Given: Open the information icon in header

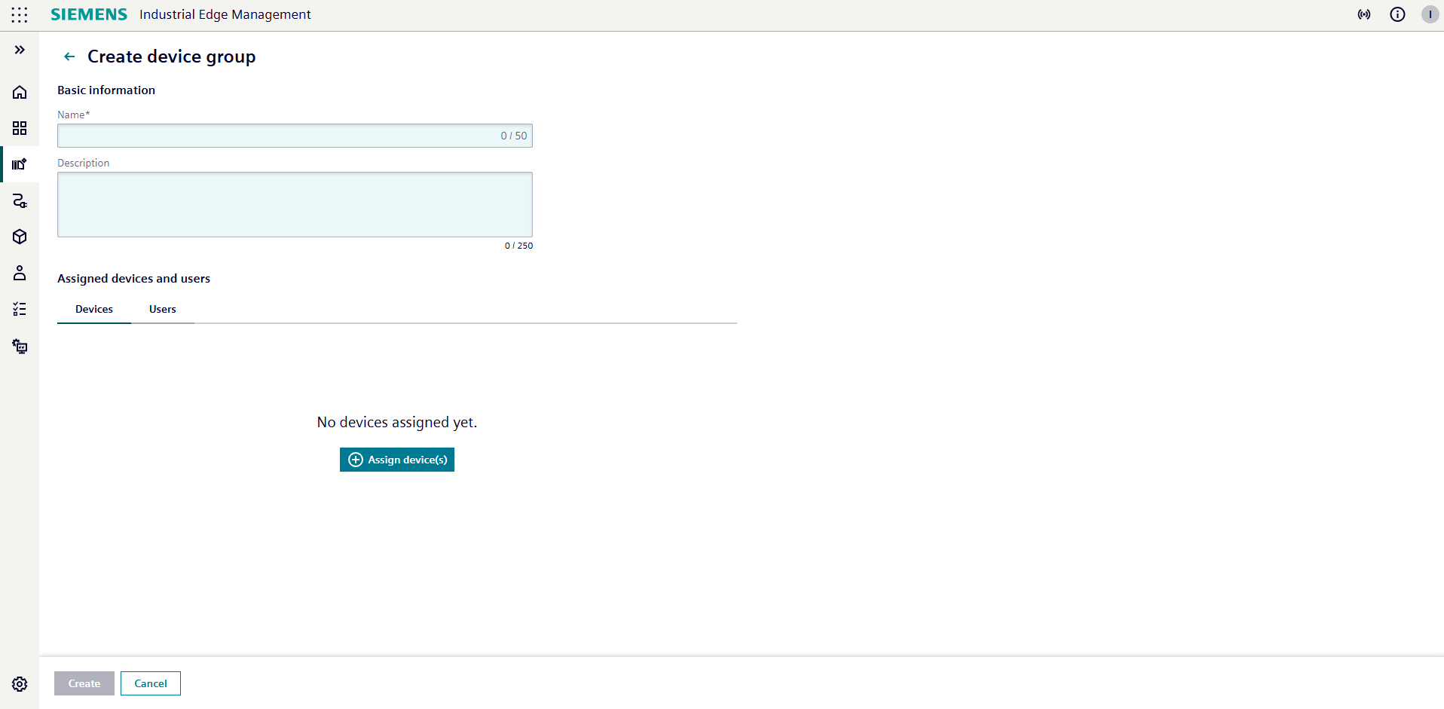Looking at the screenshot, I should click(1397, 14).
